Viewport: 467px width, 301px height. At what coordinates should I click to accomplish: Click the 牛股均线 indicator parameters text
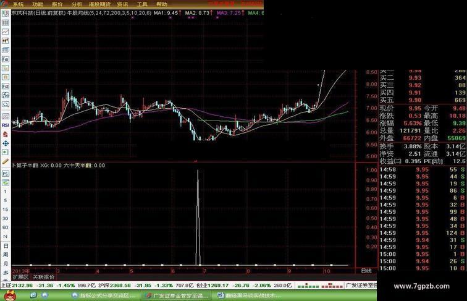tap(110, 13)
